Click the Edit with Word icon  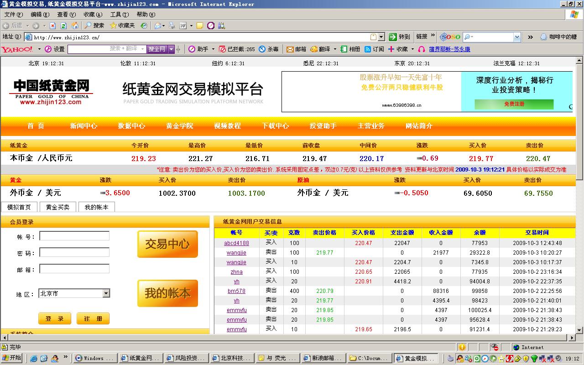183,26
